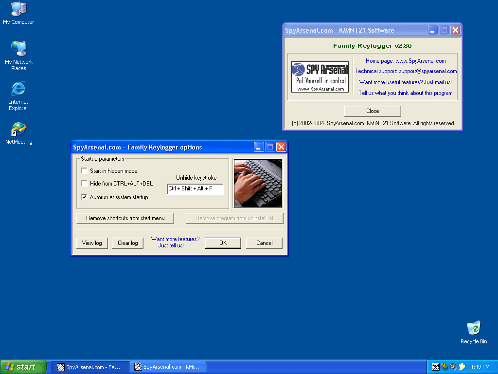Click the ghost icon in system tray
This screenshot has width=498, height=374.
click(x=462, y=367)
